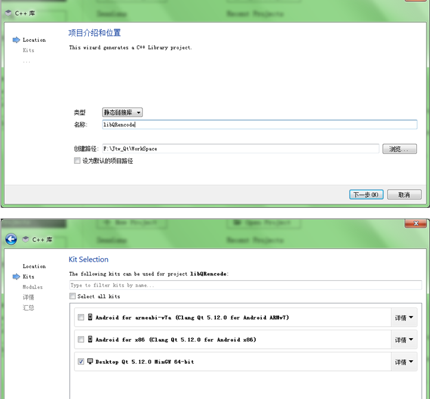Uncheck Desktop Qt 5.12.0 MinGW 64-bit kit
Viewport: 430px width, 399px height.
coord(81,361)
